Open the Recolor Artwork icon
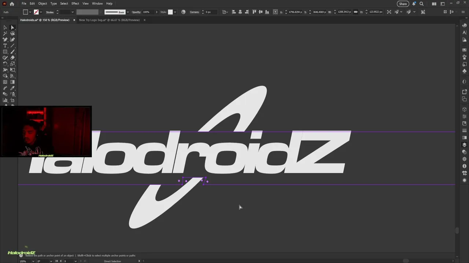This screenshot has width=469, height=263. [x=184, y=12]
